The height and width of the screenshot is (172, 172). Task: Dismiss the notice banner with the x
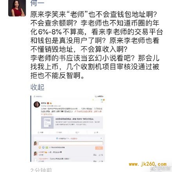[x=101, y=138]
